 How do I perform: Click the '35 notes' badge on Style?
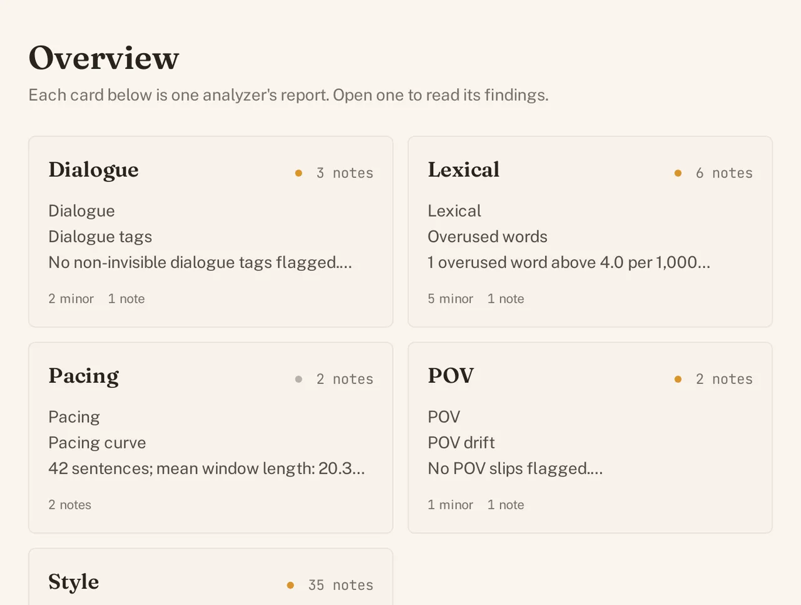tap(340, 586)
